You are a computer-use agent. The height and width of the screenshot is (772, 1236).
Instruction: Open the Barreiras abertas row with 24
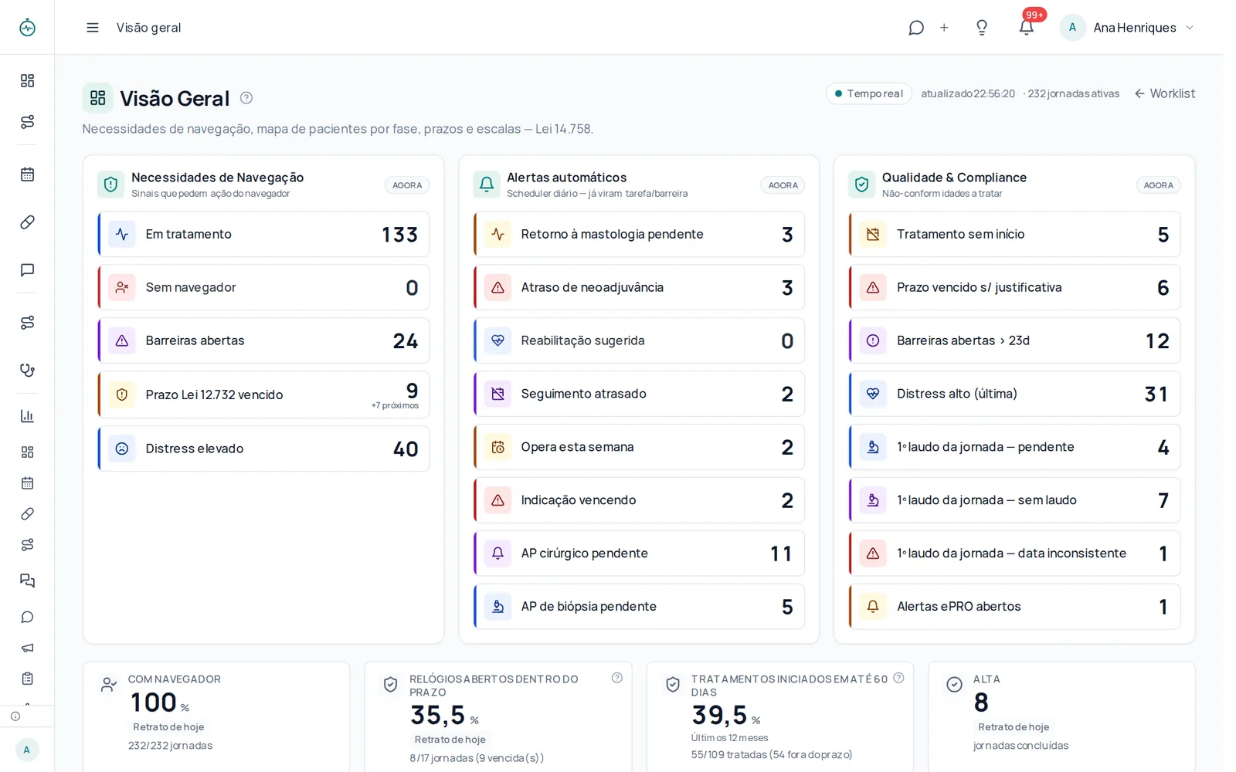263,340
